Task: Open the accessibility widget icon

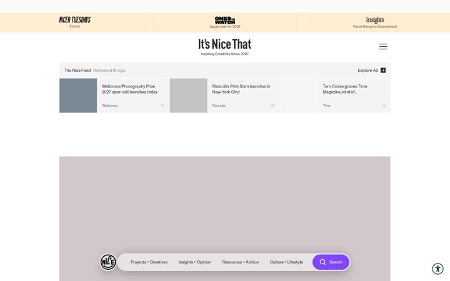Action: (x=437, y=269)
